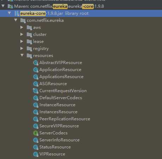Screen dimensions: 162x159
Task: Open the AbstractVIPResource class
Action: [61, 63]
